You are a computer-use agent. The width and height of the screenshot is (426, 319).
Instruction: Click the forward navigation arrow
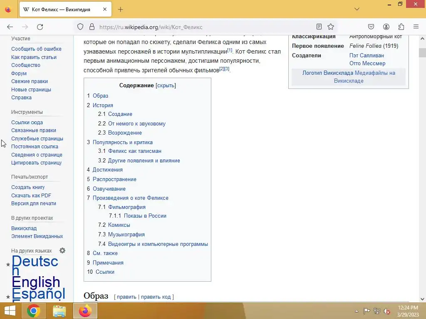click(x=25, y=27)
